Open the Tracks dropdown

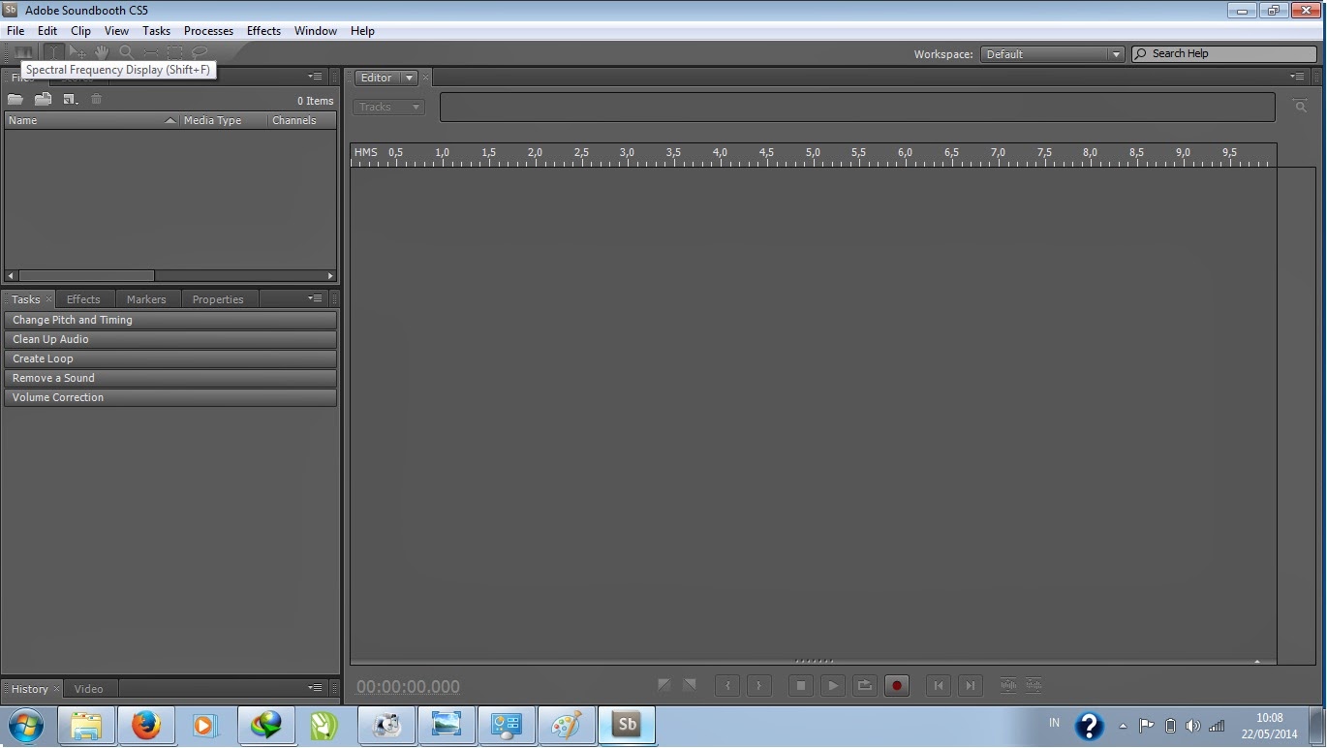pos(388,107)
